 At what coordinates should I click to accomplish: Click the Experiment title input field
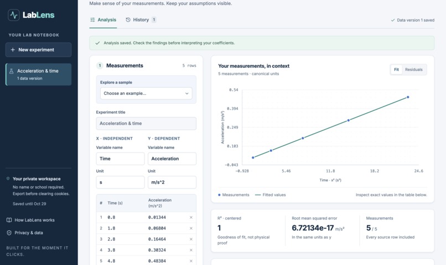tap(146, 124)
